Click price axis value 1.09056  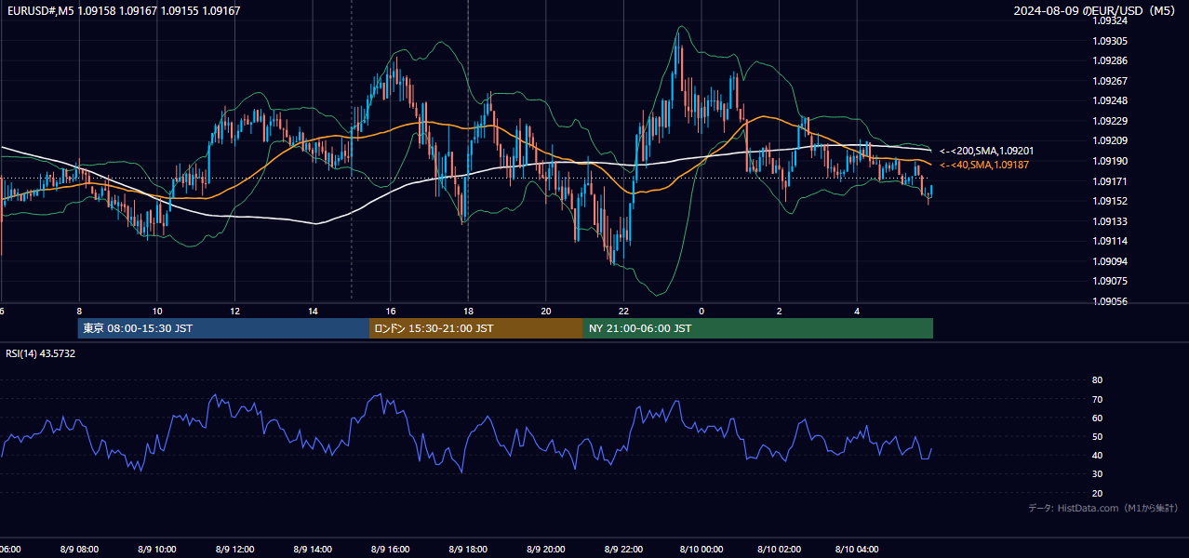[1110, 301]
